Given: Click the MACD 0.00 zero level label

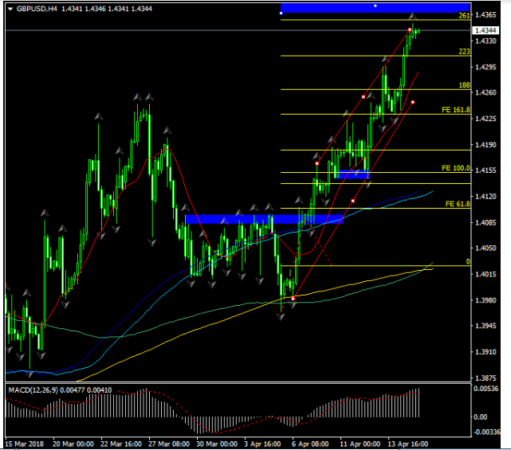Looking at the screenshot, I should click(481, 417).
